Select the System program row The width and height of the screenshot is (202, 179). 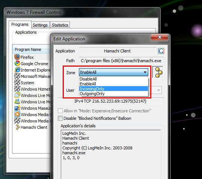[x=32, y=83]
